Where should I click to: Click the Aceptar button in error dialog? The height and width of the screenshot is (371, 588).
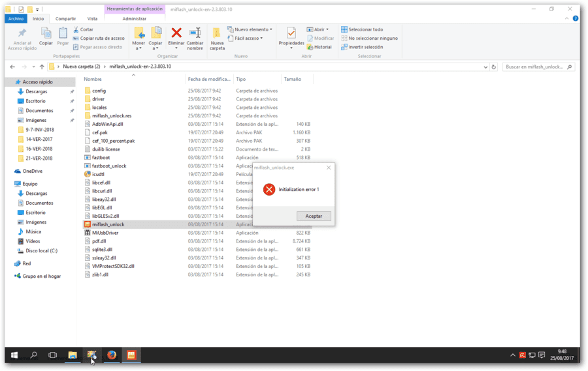pyautogui.click(x=314, y=216)
